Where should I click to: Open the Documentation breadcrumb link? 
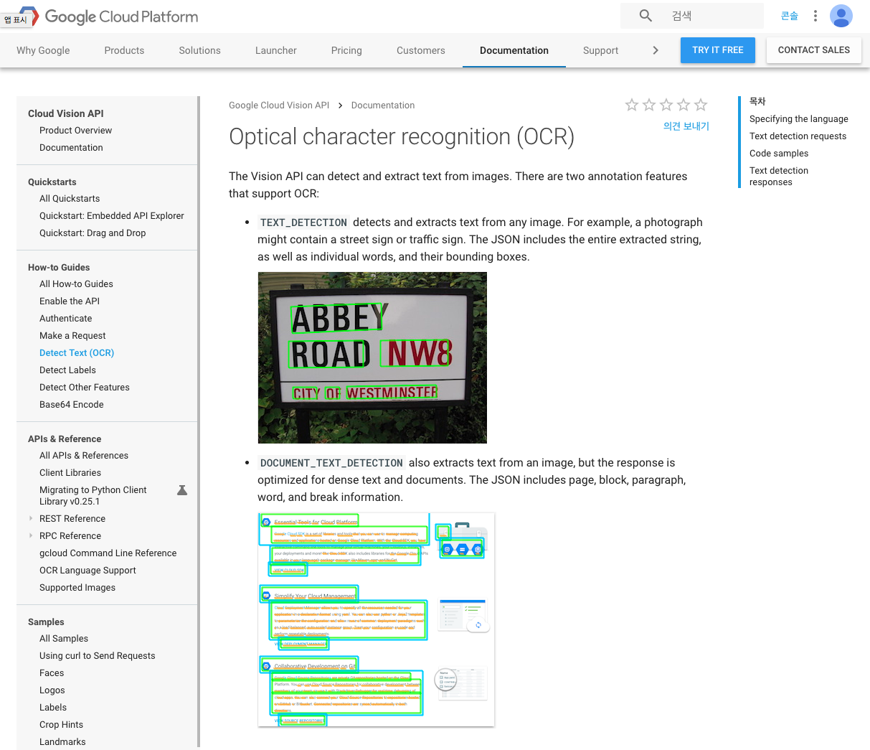point(383,106)
